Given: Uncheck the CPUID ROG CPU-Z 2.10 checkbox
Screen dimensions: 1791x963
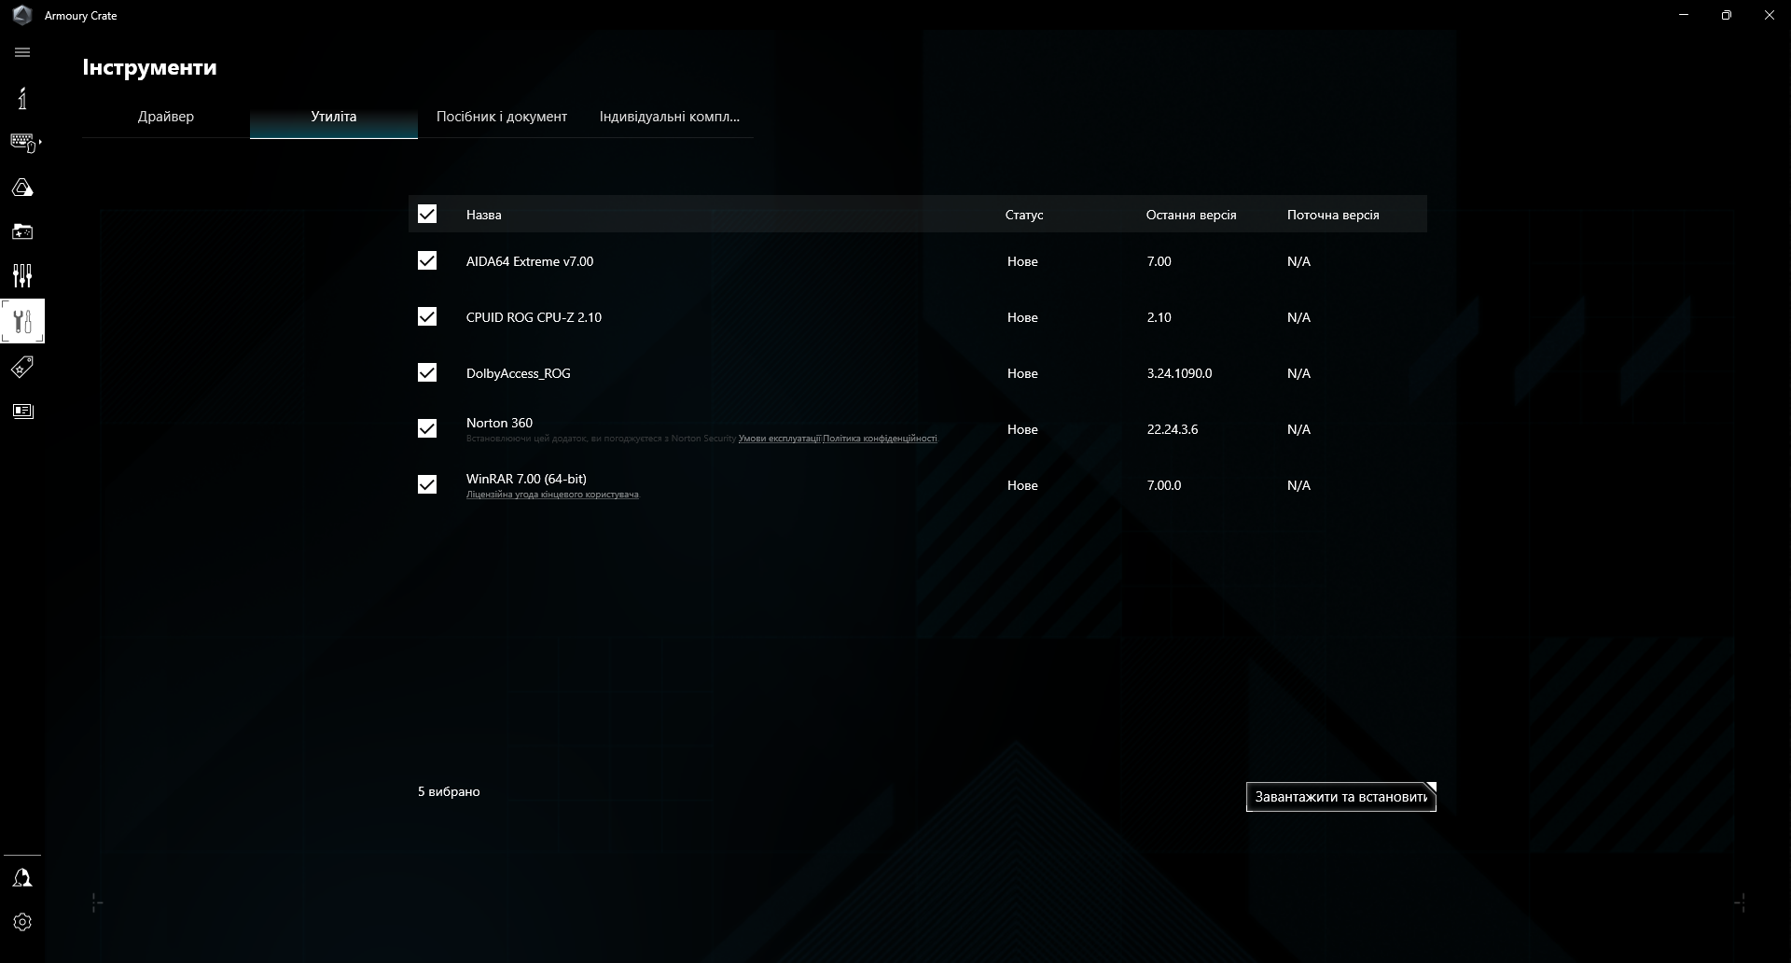Looking at the screenshot, I should (x=427, y=316).
